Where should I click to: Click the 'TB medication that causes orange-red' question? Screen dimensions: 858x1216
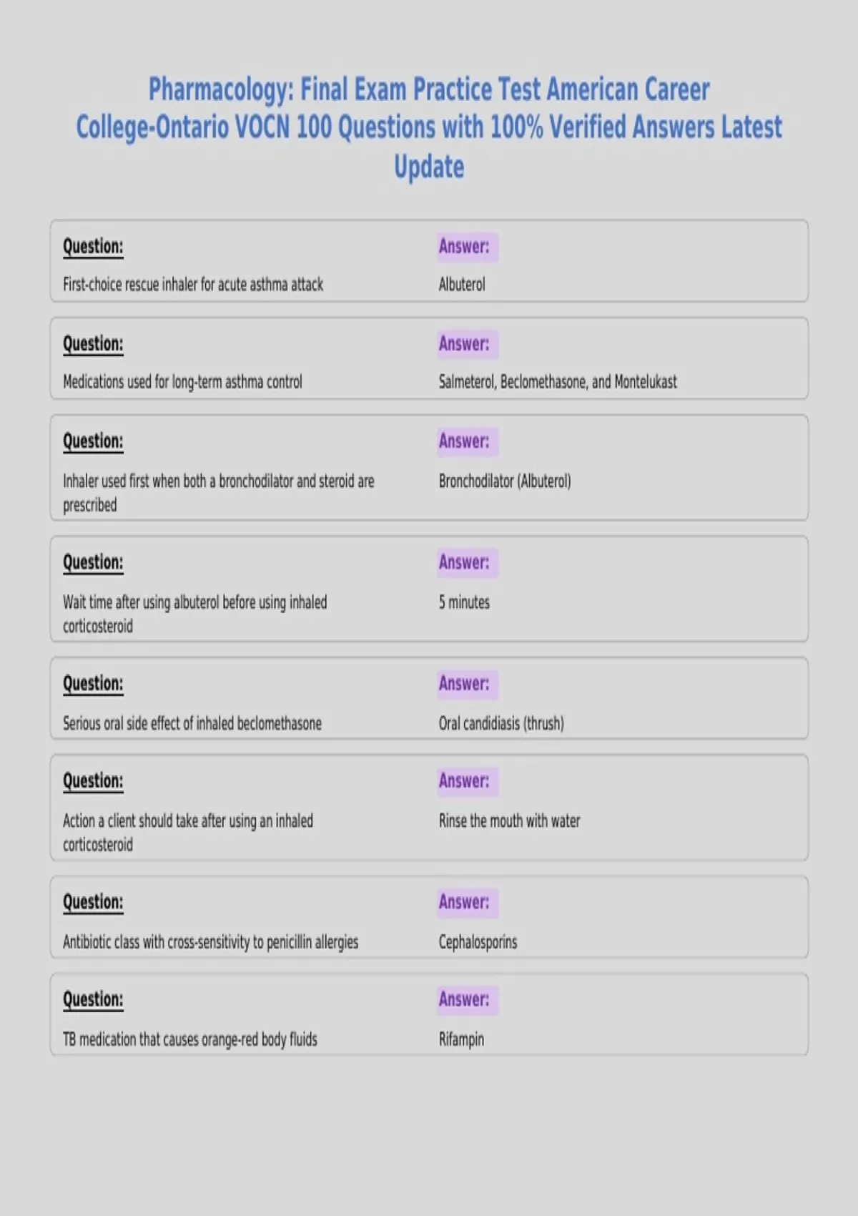(x=190, y=1039)
